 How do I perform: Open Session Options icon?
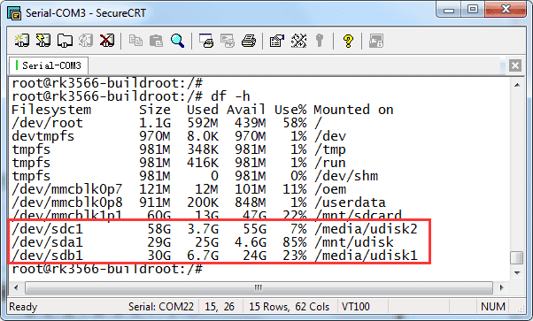[x=277, y=41]
